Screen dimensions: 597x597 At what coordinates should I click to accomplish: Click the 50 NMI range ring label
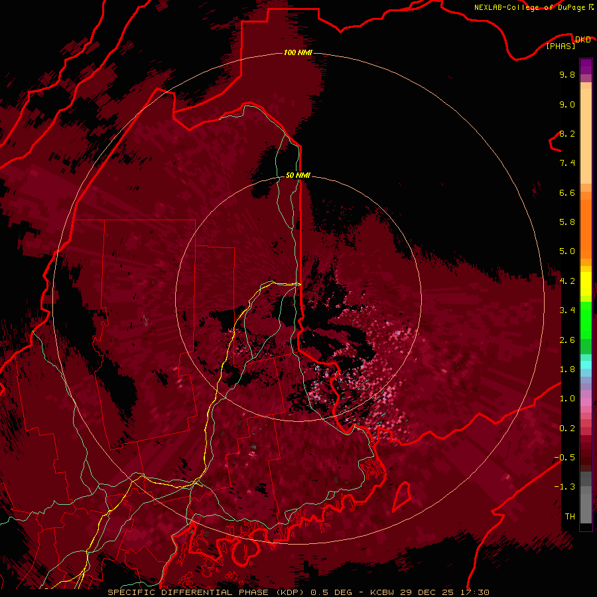[x=298, y=175]
